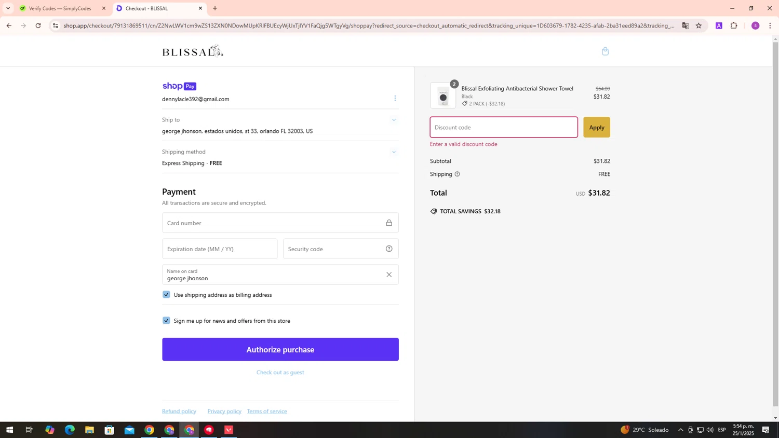Open the volume control in system tray

(x=710, y=430)
